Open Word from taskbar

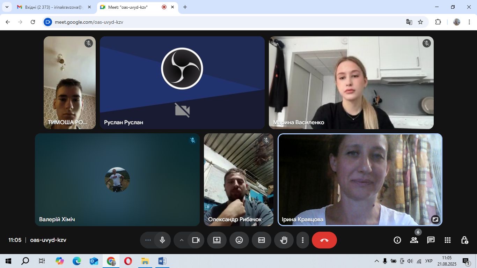(162, 261)
